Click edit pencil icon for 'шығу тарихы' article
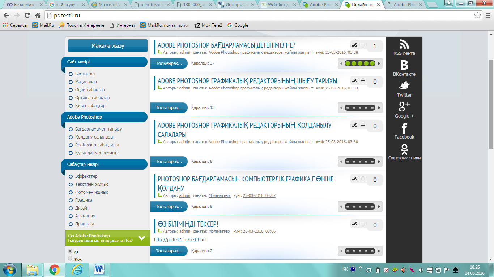Image resolution: width=494 pixels, height=277 pixels. coord(354,81)
